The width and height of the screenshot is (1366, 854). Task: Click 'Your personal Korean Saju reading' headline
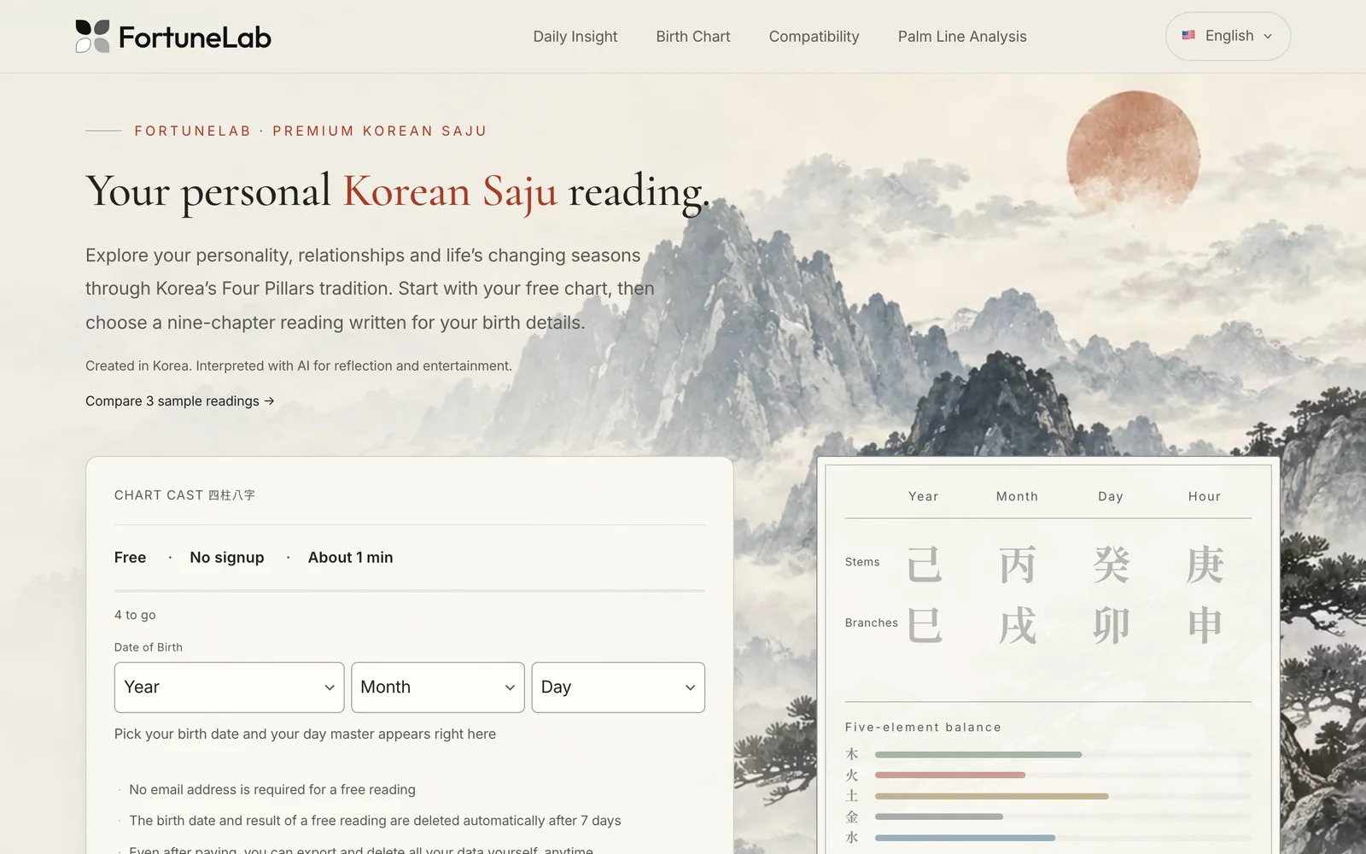tap(398, 191)
